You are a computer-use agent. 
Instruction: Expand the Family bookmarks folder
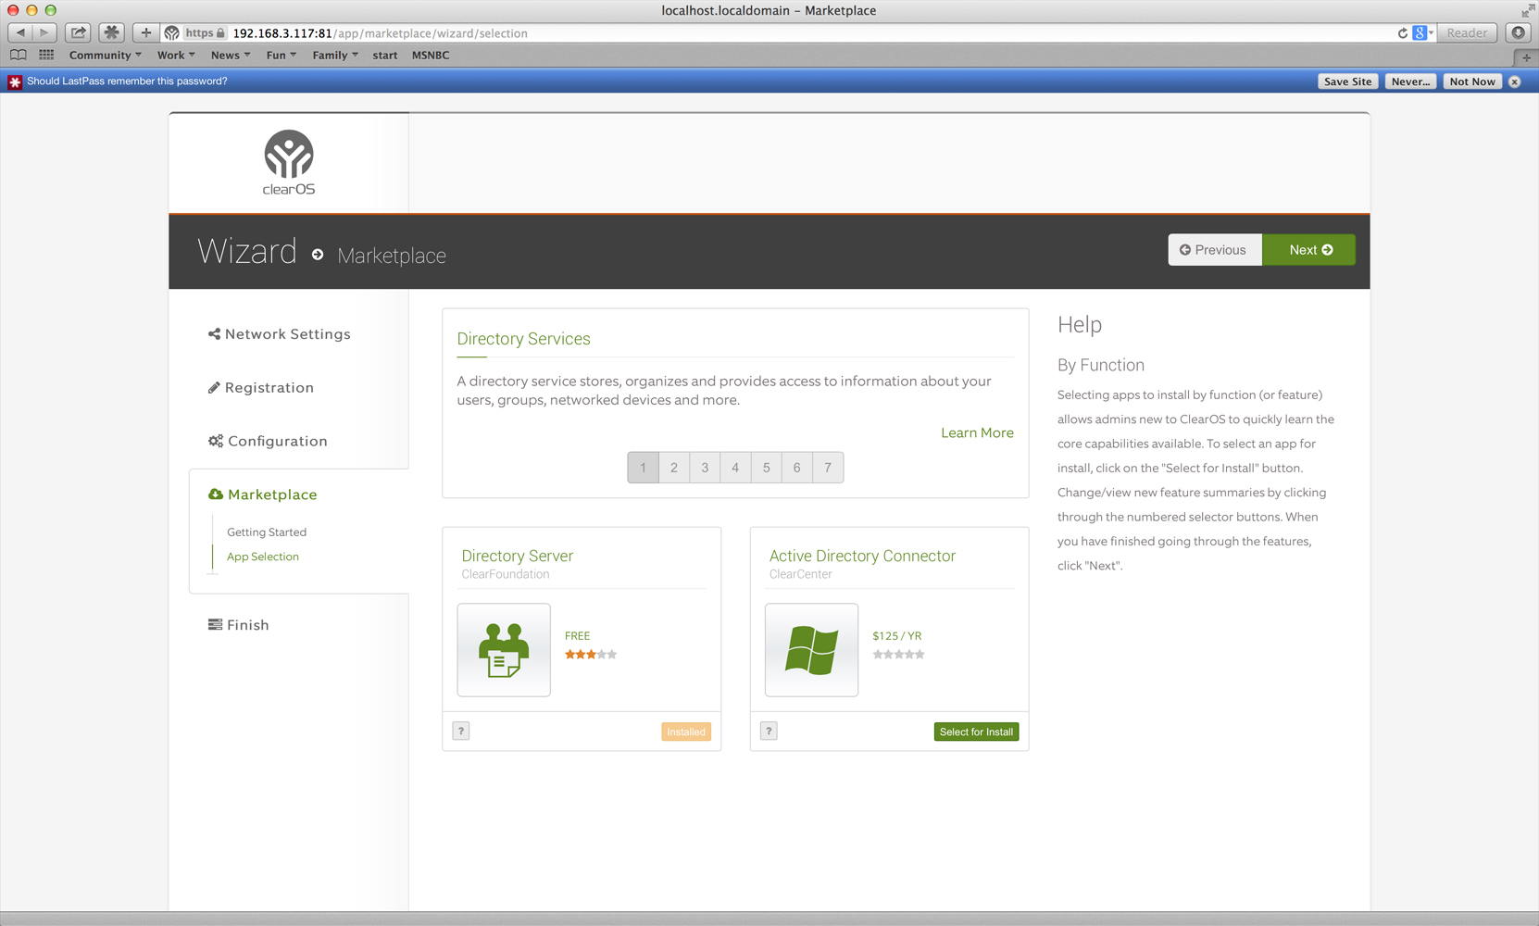pyautogui.click(x=335, y=56)
